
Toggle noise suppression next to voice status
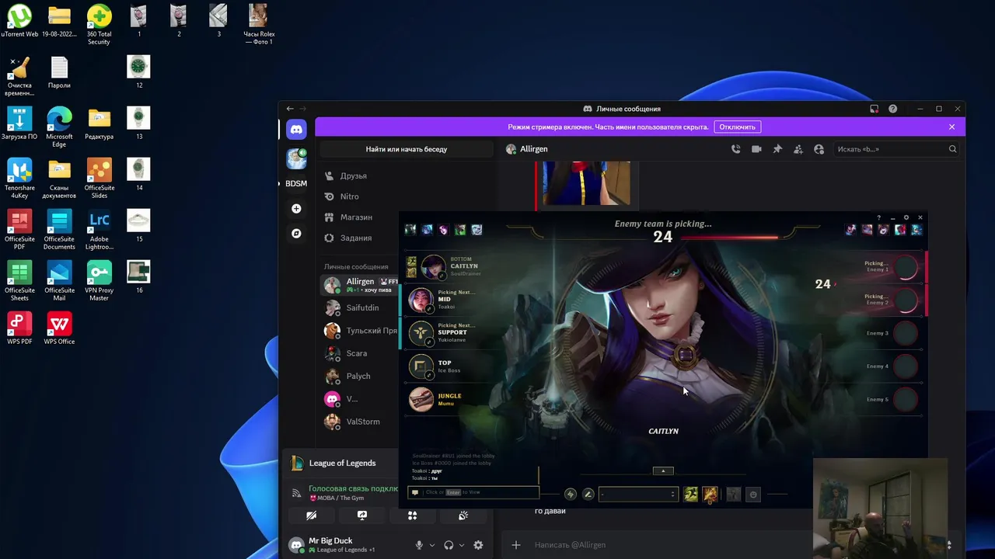click(x=296, y=493)
